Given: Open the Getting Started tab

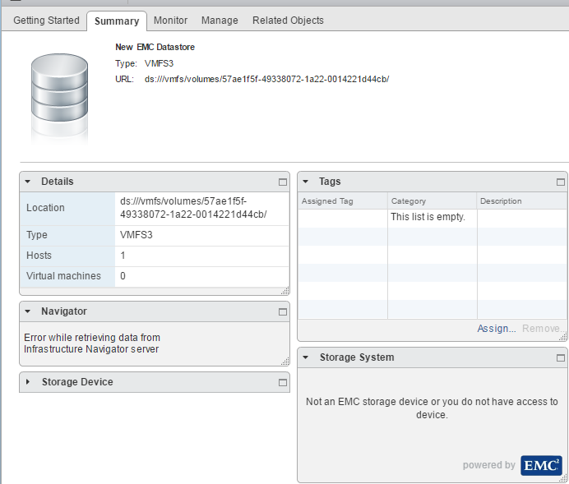Looking at the screenshot, I should [47, 20].
